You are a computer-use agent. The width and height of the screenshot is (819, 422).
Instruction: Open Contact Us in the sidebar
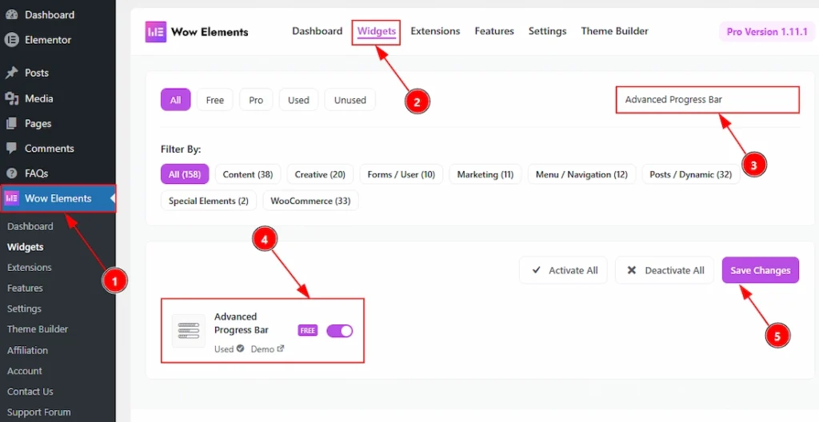30,391
